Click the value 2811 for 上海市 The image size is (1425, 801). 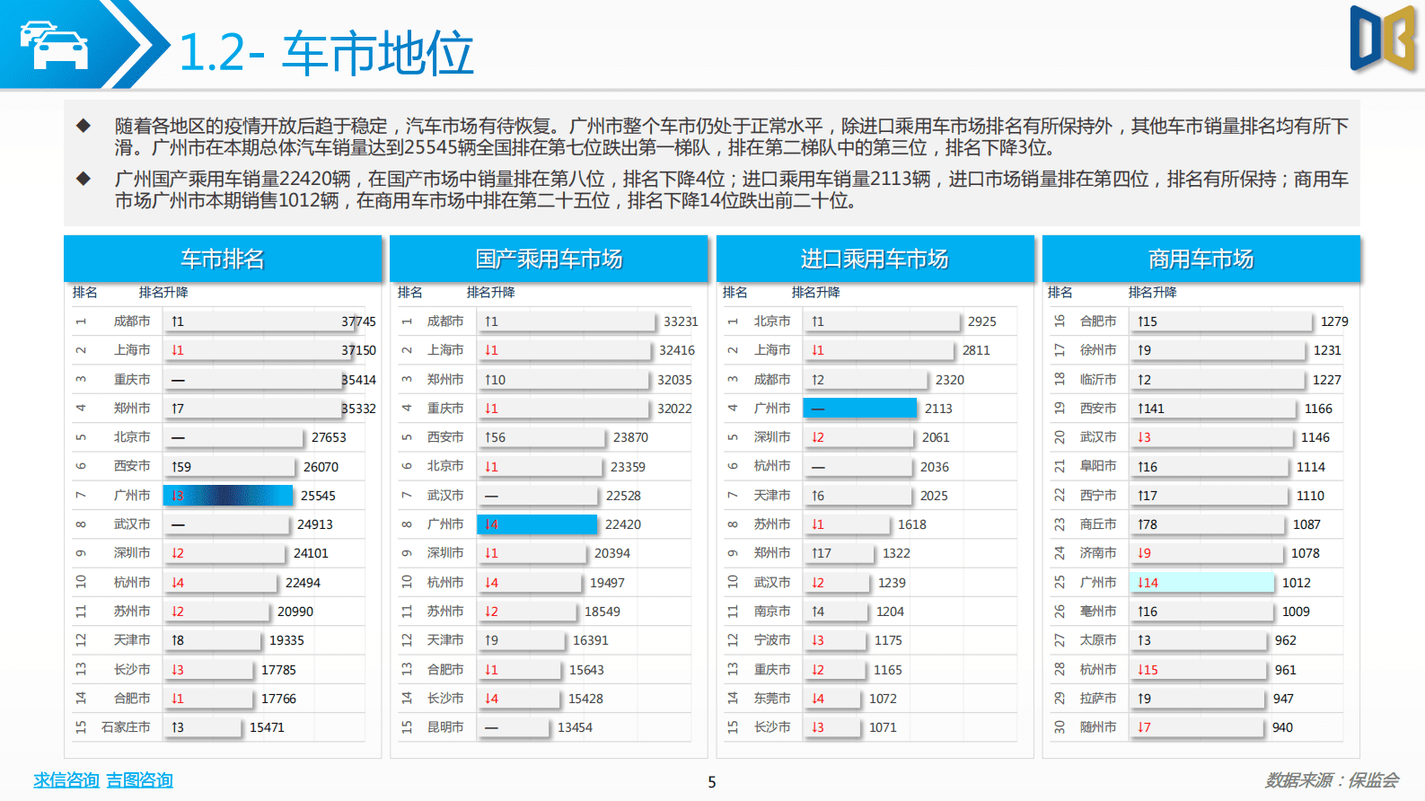coord(976,350)
